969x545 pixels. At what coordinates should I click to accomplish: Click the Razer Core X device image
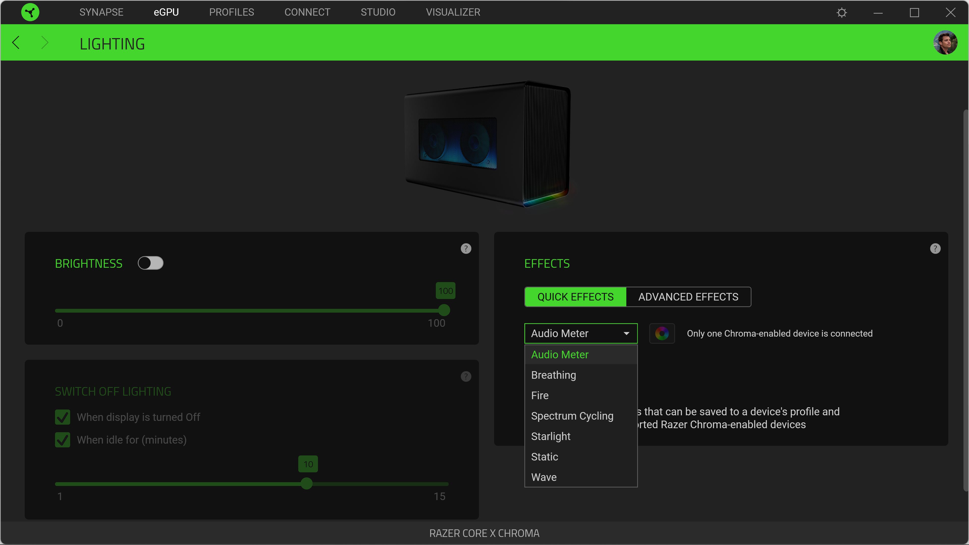487,145
